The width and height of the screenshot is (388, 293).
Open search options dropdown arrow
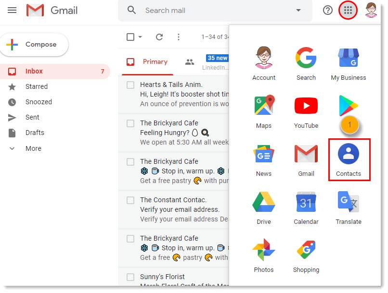[298, 10]
